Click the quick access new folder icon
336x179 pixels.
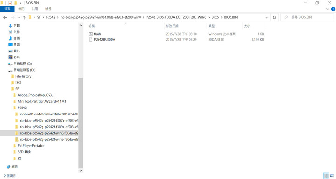point(16,3)
